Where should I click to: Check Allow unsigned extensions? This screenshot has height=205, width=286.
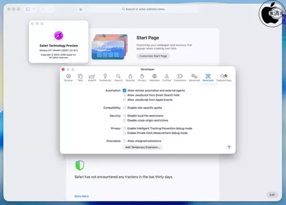(124, 141)
